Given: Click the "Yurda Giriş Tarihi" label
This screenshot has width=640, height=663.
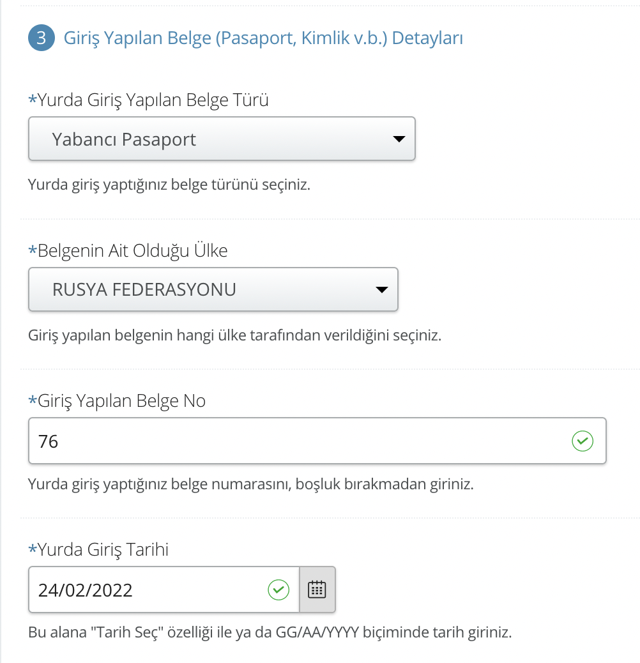Looking at the screenshot, I should [x=103, y=549].
